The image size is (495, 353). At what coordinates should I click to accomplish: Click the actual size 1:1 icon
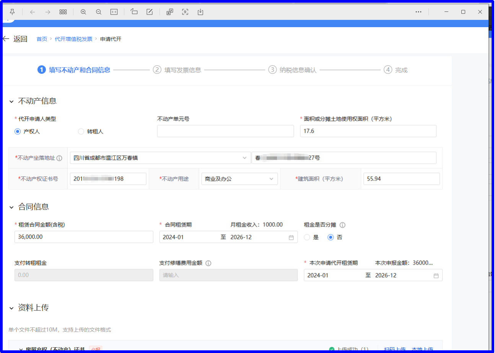click(x=114, y=12)
